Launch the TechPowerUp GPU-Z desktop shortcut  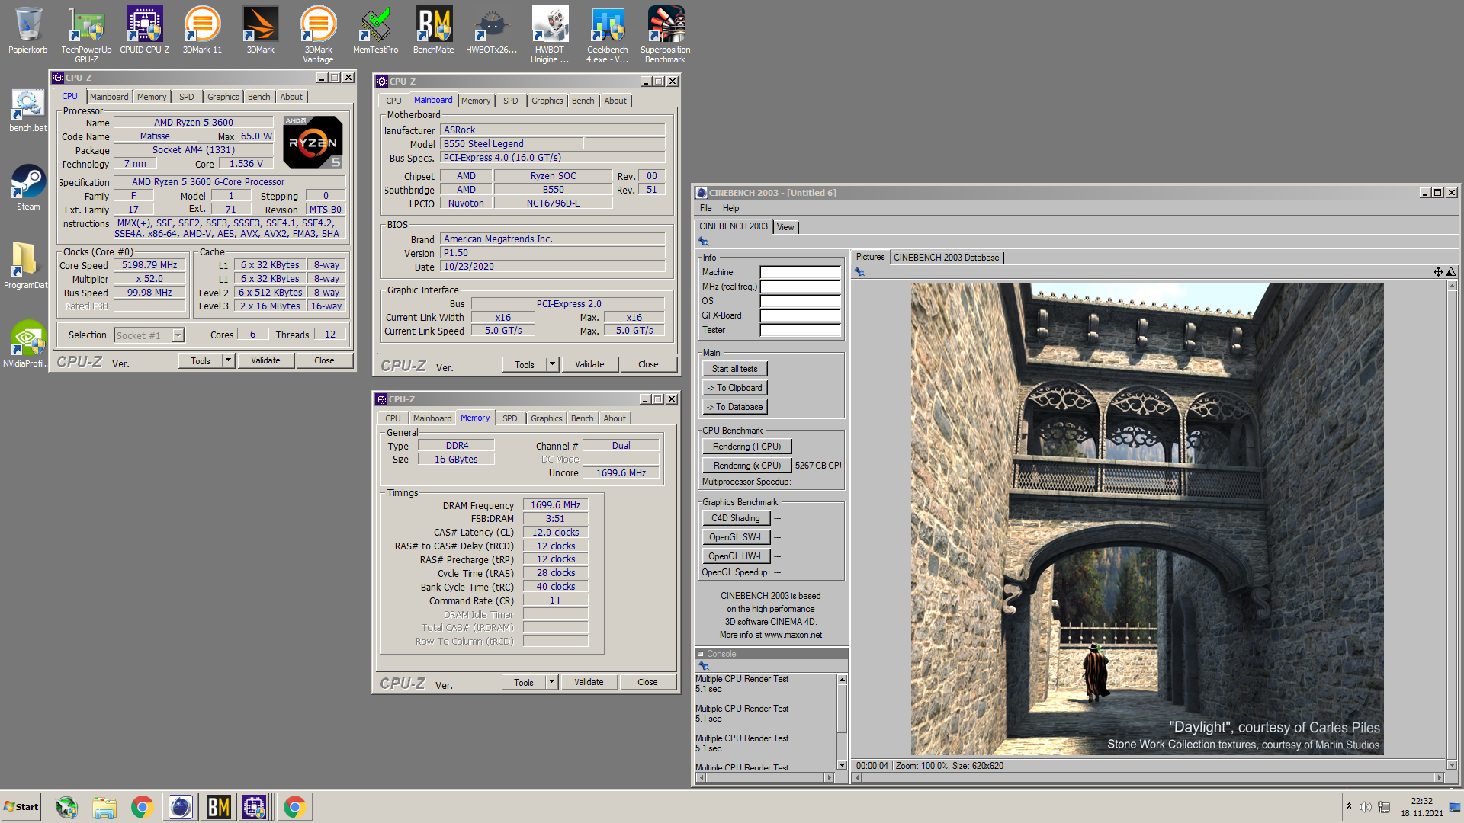click(x=86, y=34)
